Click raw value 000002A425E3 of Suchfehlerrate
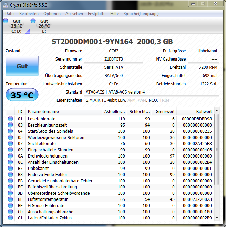This screenshot has height=227, width=226. tap(197, 144)
